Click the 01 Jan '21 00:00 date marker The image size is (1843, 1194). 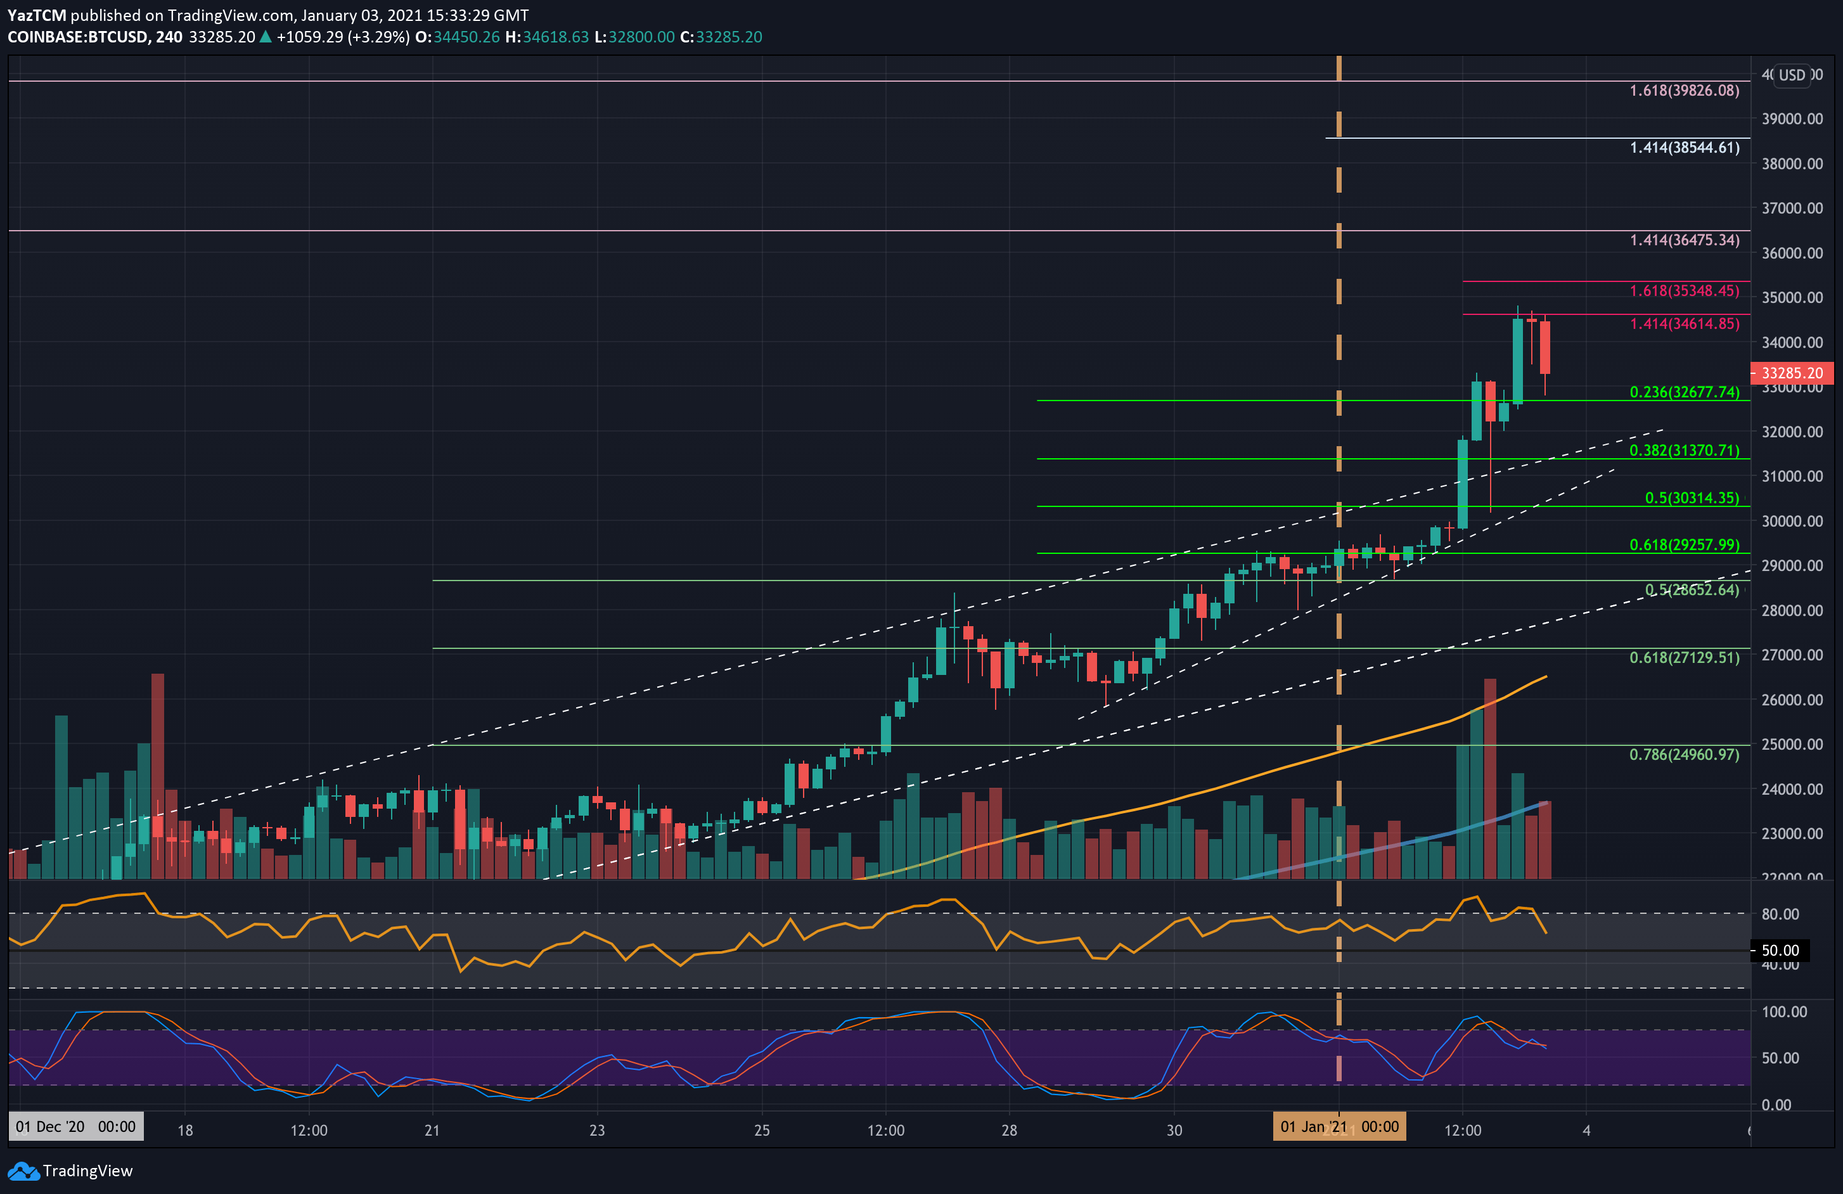(1339, 1127)
